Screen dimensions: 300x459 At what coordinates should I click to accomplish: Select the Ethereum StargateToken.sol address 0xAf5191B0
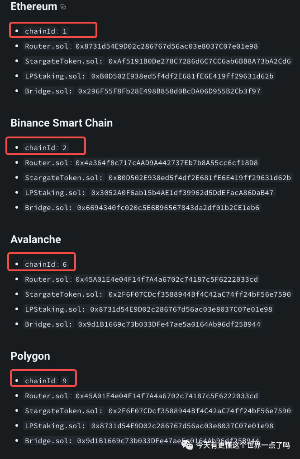pyautogui.click(x=200, y=61)
